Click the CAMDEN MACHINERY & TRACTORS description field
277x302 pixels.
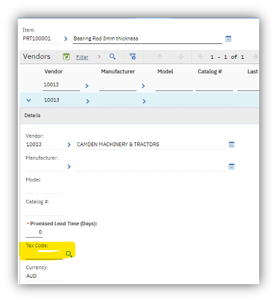[150, 144]
